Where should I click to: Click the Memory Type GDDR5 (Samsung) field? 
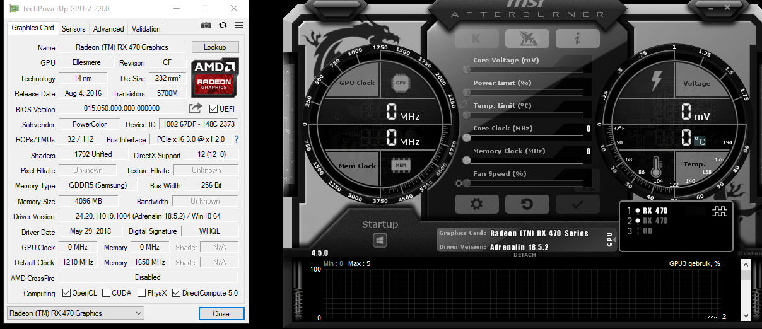click(x=98, y=185)
